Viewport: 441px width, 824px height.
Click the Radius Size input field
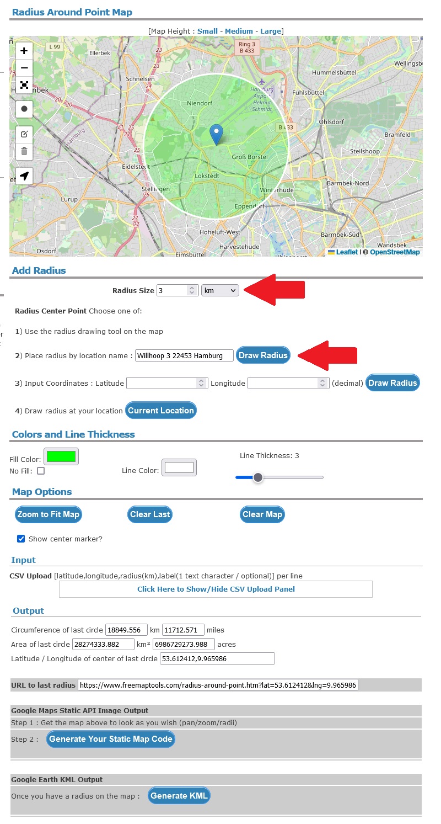tap(178, 290)
